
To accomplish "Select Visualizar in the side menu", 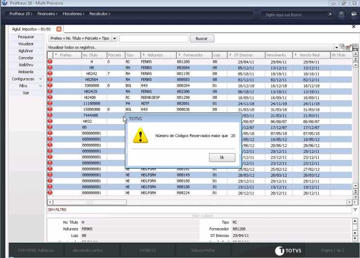I will (x=26, y=44).
